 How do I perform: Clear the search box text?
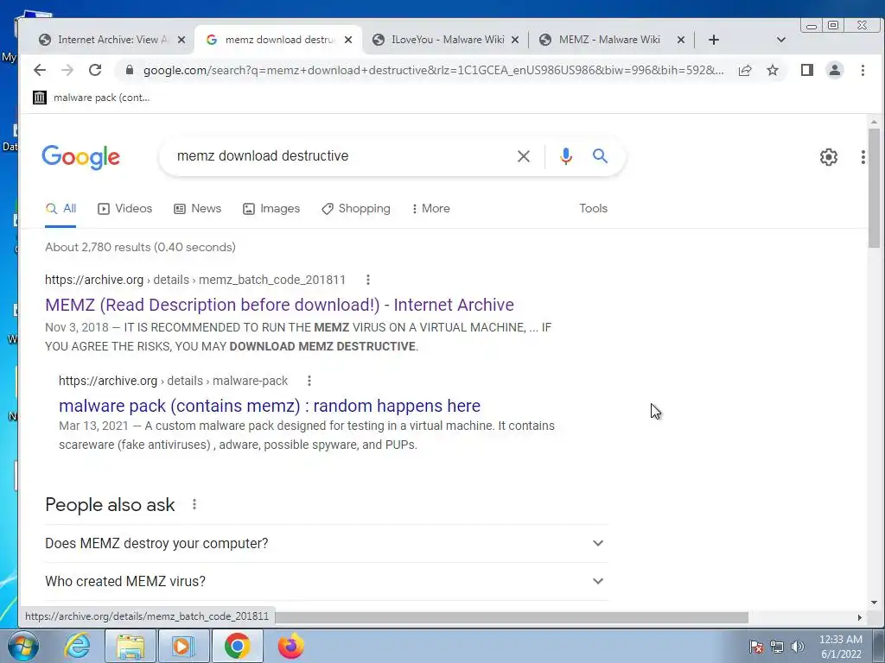(x=524, y=156)
